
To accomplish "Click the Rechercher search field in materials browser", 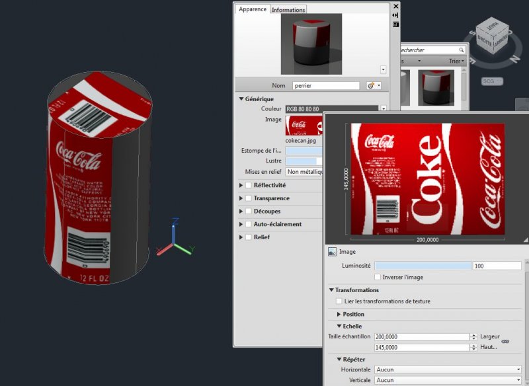I will (x=432, y=50).
